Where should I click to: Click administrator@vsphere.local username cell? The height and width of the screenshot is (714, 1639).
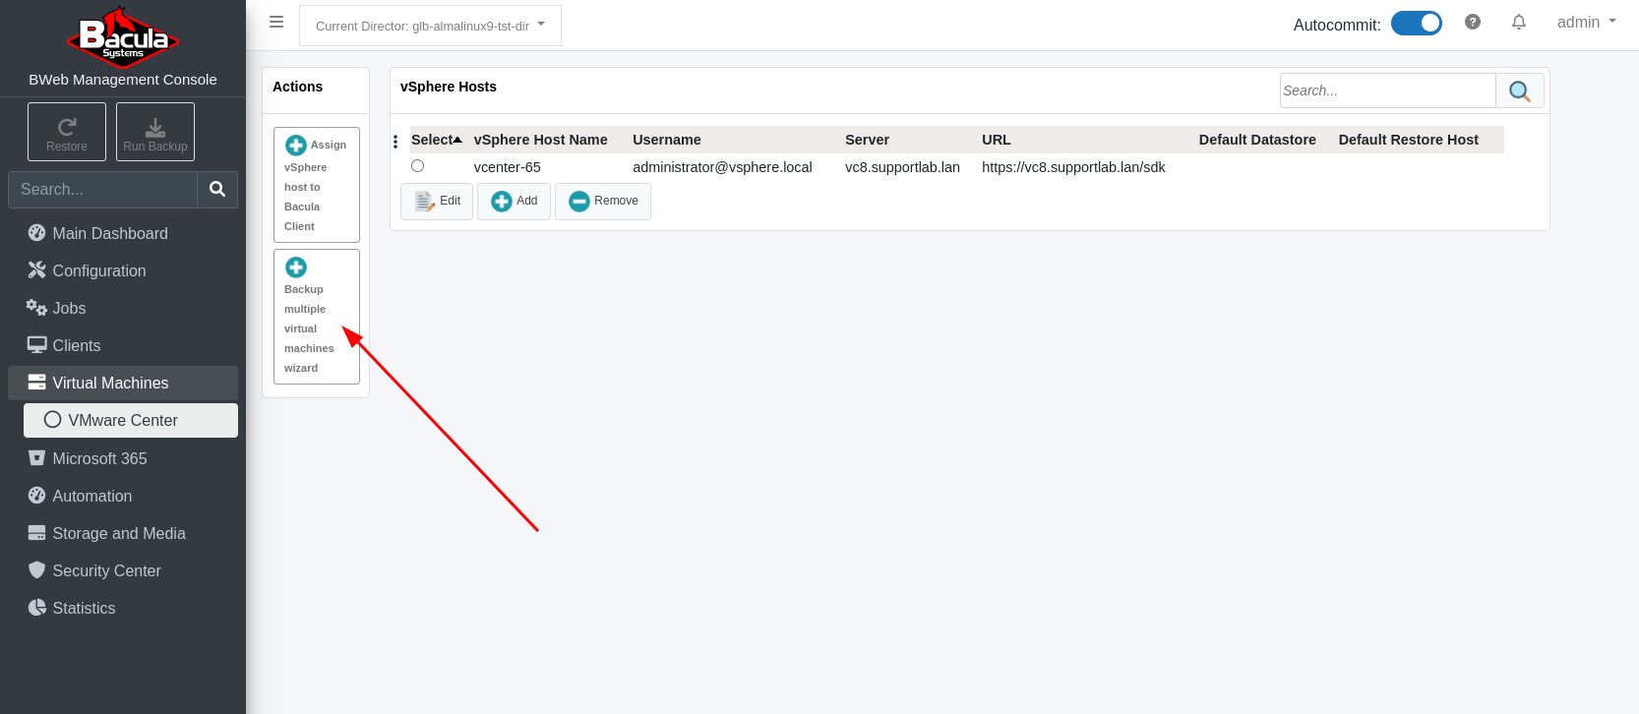722,167
